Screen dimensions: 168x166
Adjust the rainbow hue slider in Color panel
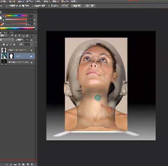point(16,16)
